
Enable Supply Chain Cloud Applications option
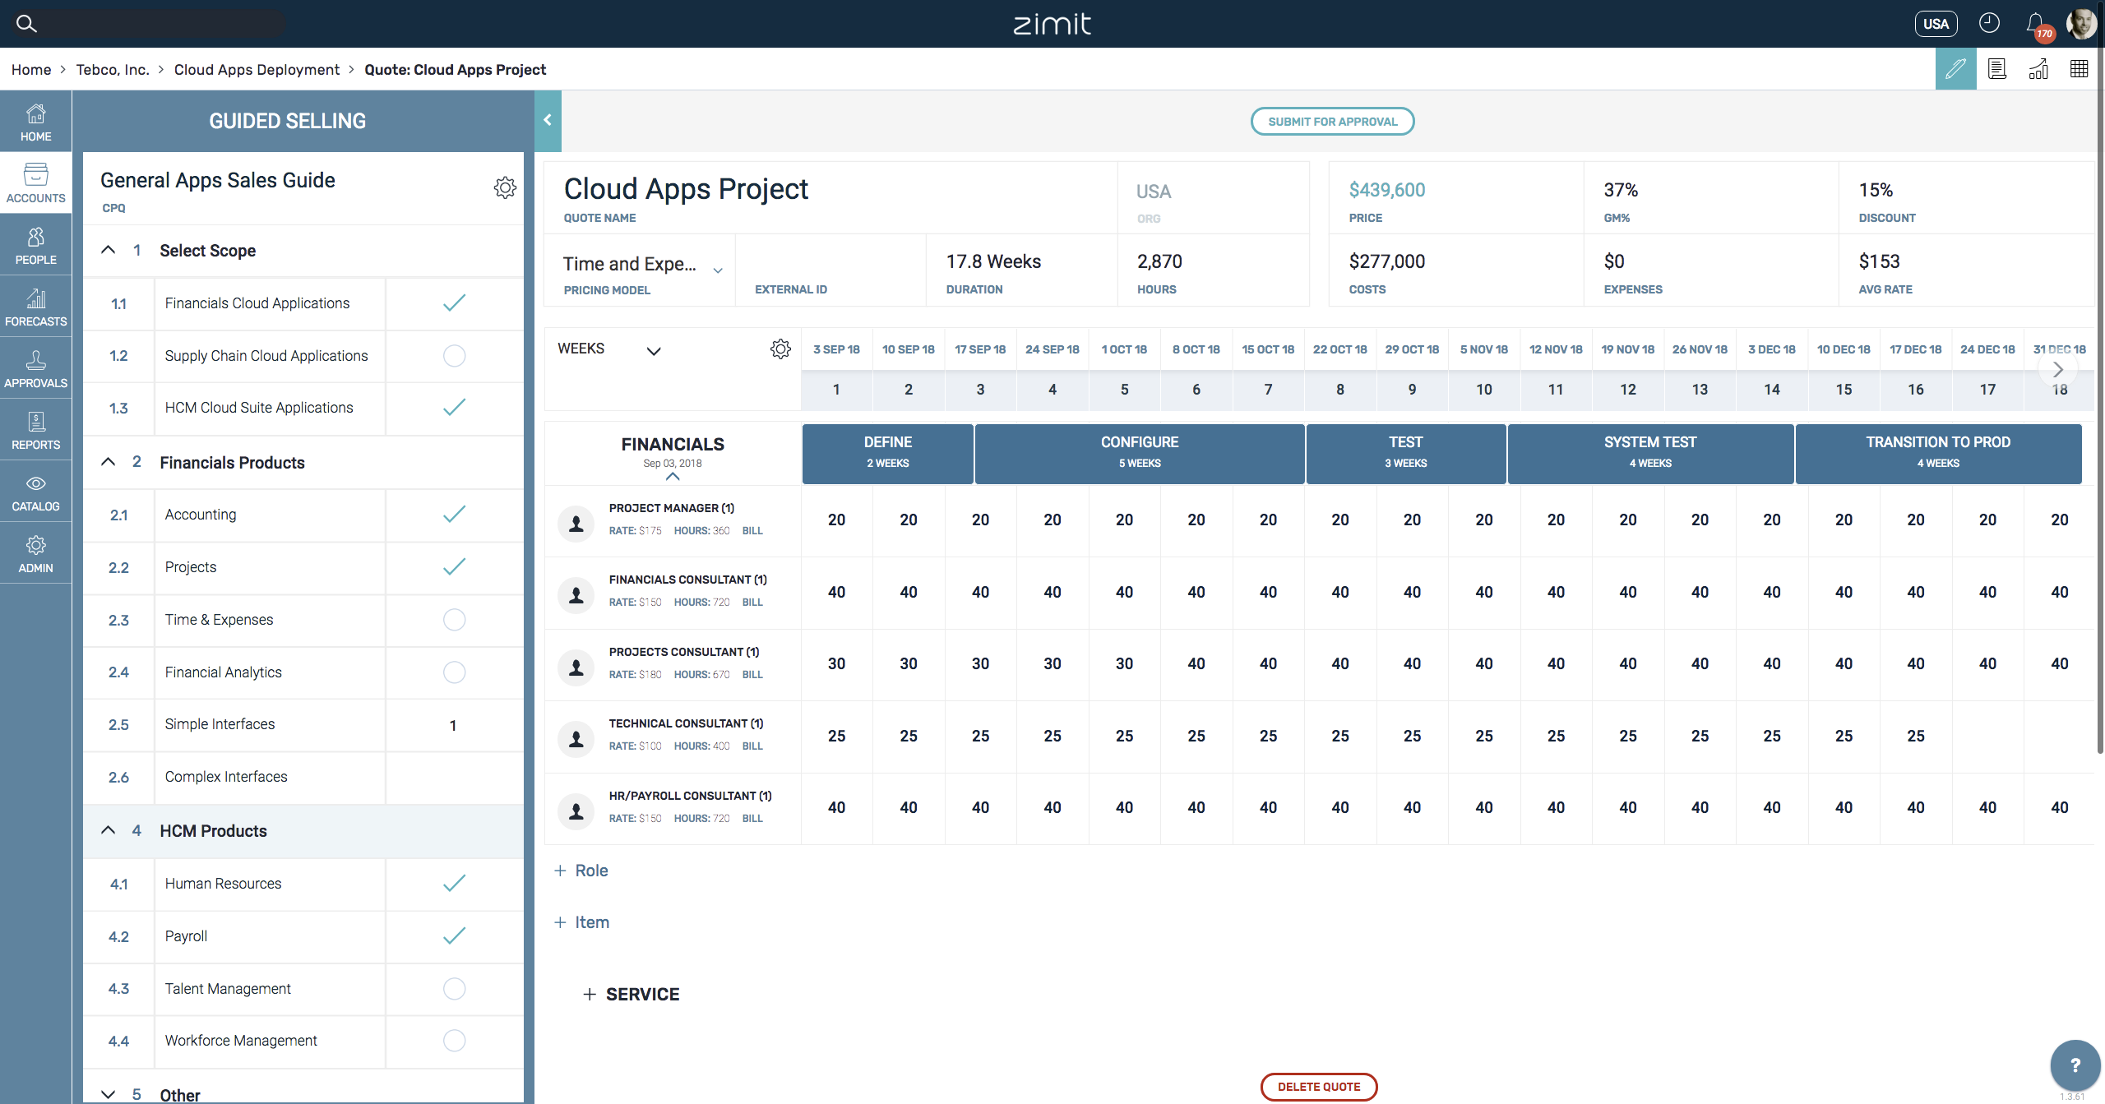point(454,356)
